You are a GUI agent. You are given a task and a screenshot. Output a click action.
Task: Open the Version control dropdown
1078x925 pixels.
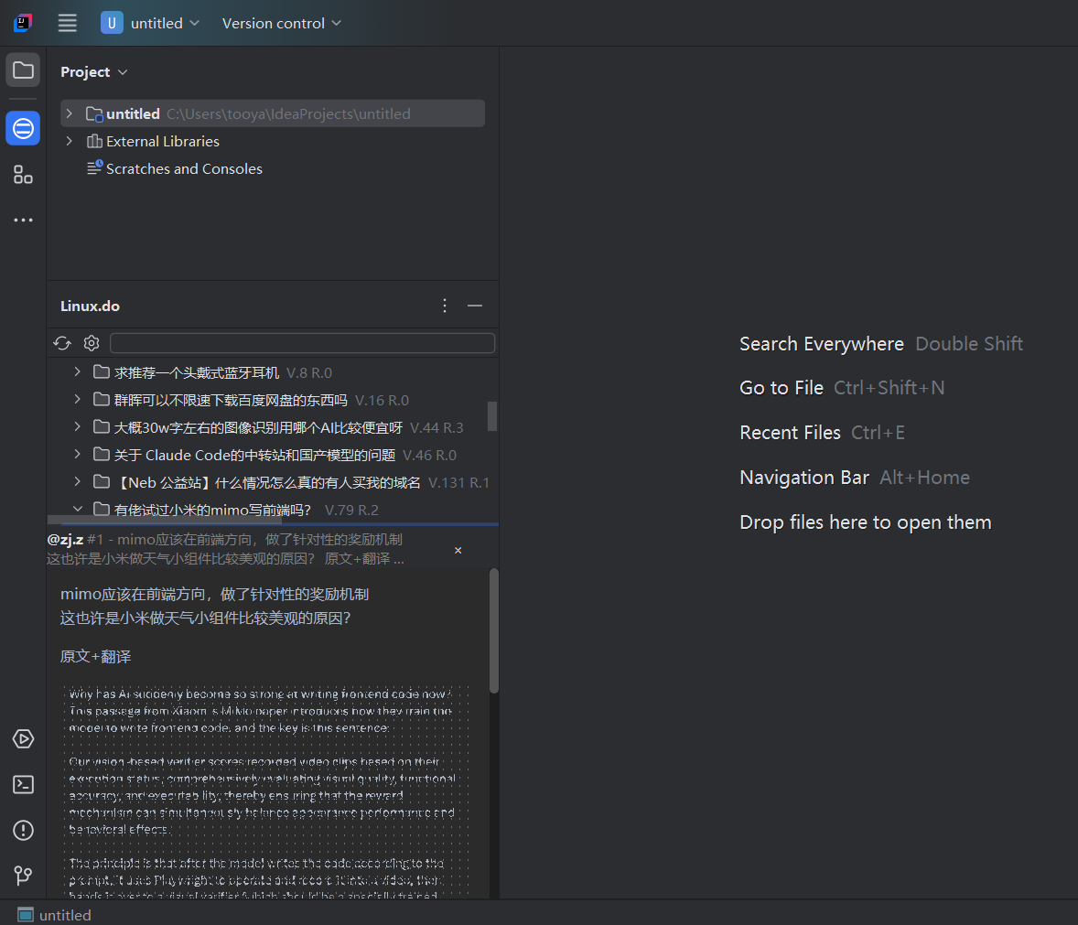281,23
